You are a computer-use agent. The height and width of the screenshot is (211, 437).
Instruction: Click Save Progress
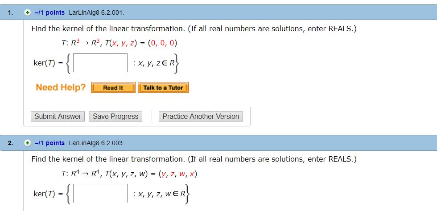pyautogui.click(x=115, y=117)
